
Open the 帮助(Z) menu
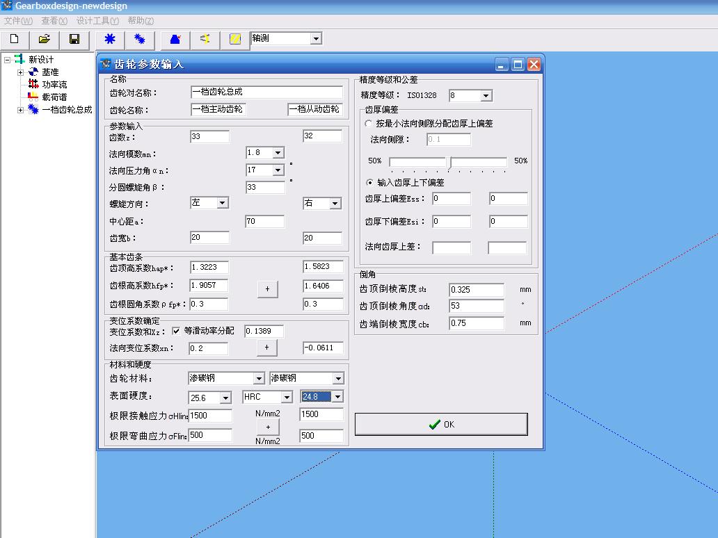141,21
